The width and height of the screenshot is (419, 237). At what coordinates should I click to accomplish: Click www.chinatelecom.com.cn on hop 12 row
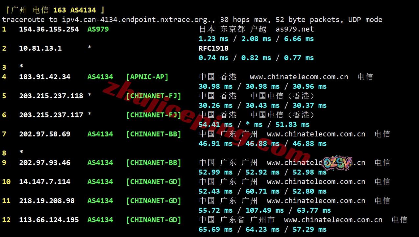pos(333,220)
